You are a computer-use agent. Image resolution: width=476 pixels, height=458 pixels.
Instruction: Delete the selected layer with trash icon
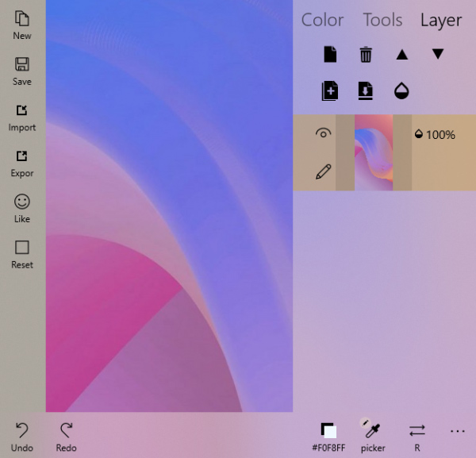pos(366,54)
